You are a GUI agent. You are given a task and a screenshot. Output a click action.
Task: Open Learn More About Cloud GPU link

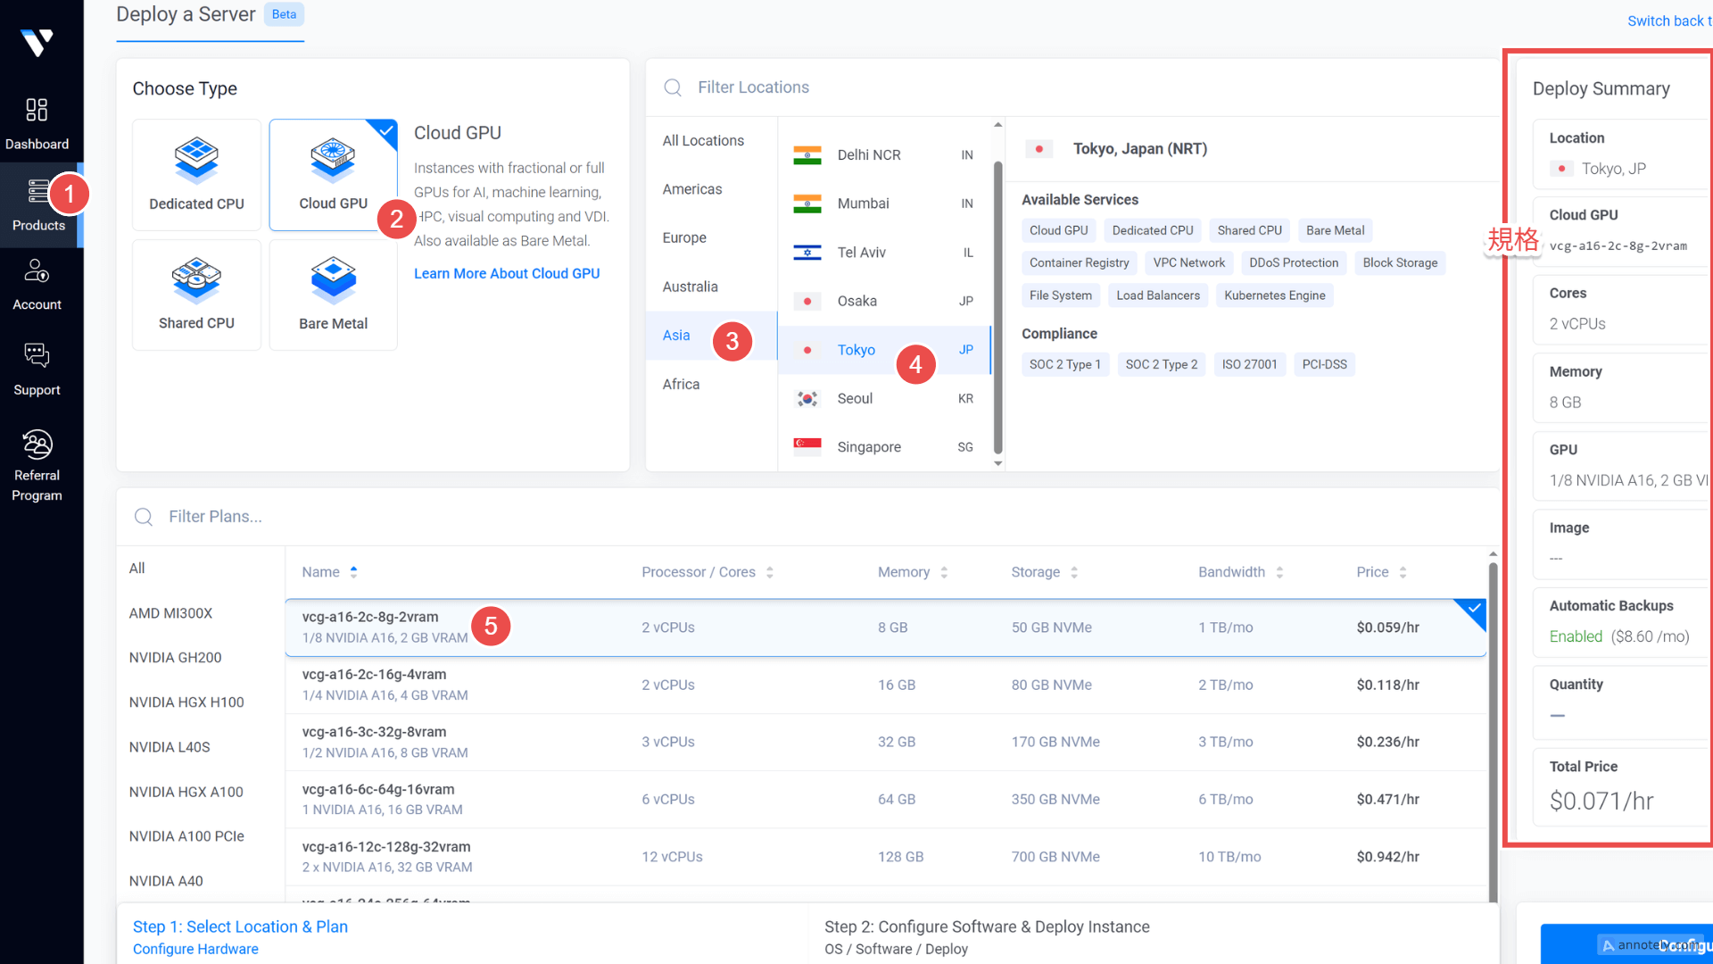coord(507,274)
